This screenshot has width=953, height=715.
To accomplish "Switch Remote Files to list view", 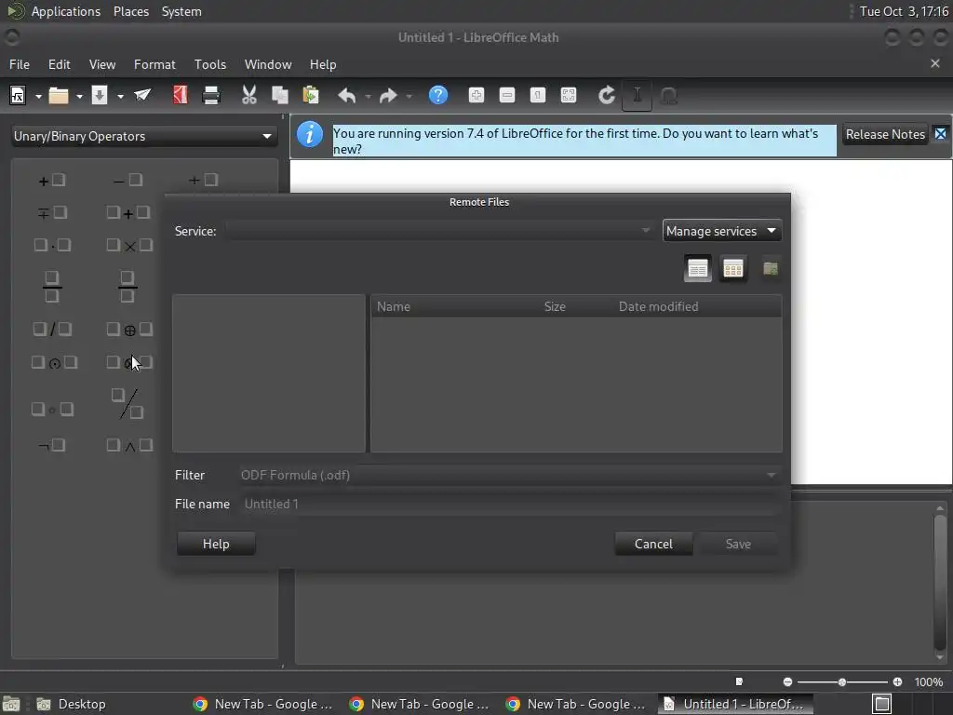I will tap(698, 268).
